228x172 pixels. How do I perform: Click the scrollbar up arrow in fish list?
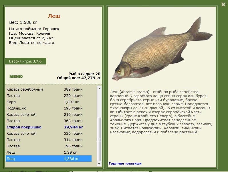tap(99, 89)
